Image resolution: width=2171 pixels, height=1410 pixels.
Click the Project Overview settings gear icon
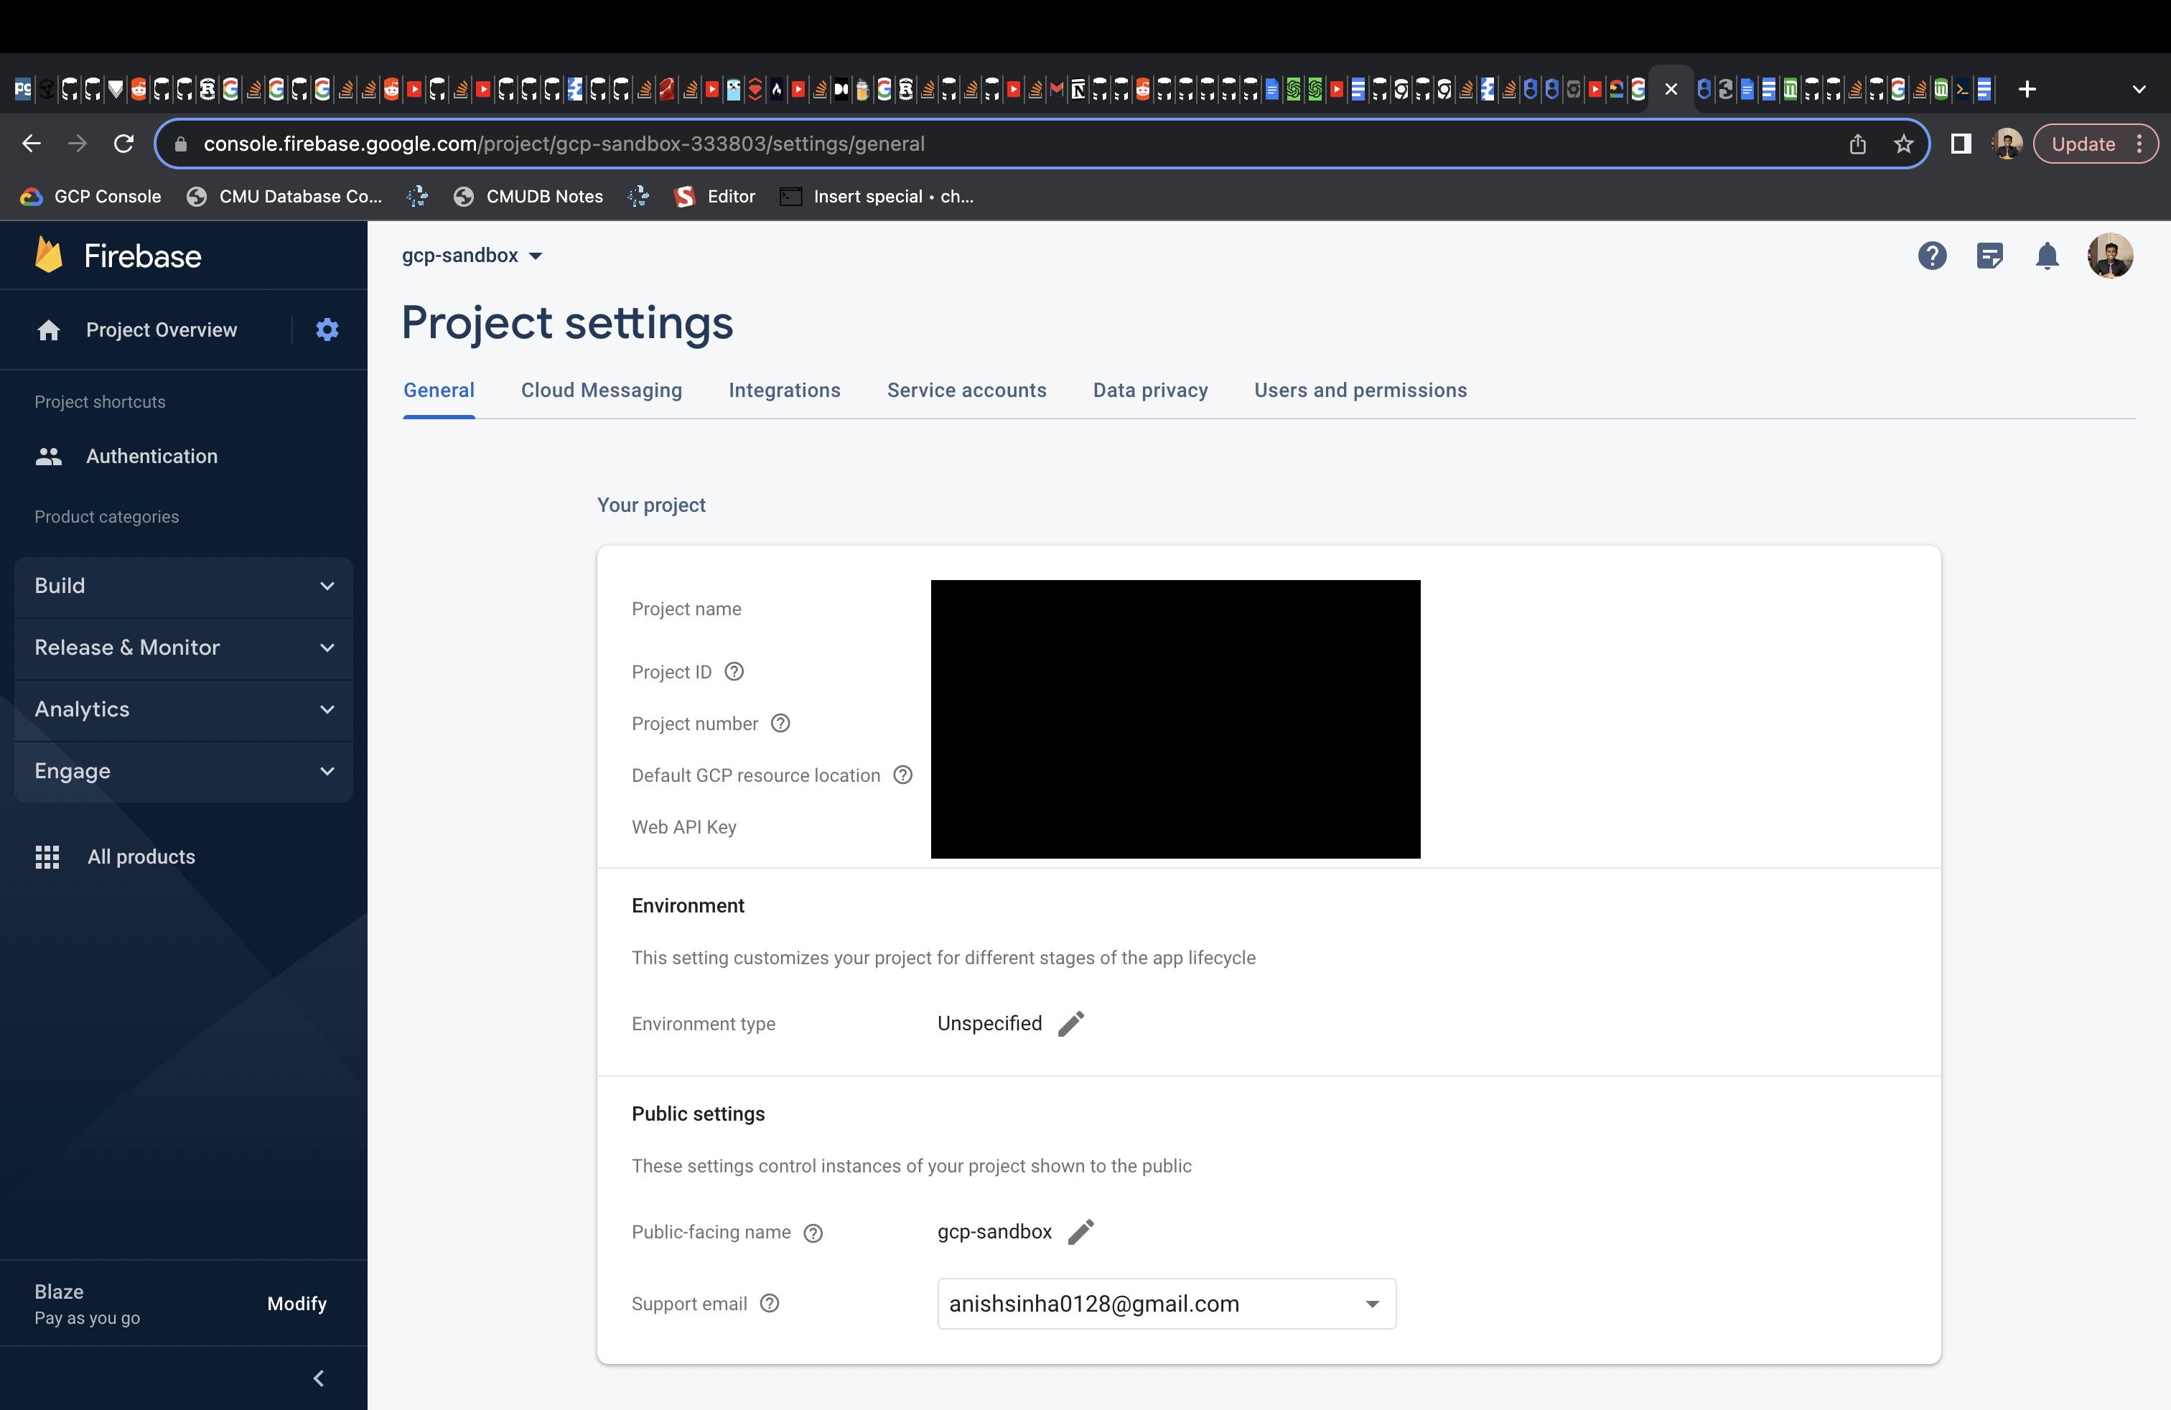click(327, 329)
